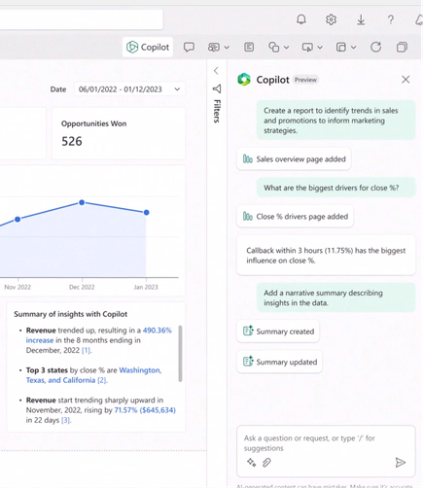
Task: Open the help question mark
Action: point(391,19)
